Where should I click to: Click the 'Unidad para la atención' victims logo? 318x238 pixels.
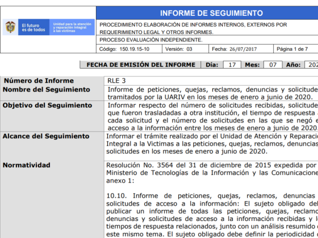[72, 27]
